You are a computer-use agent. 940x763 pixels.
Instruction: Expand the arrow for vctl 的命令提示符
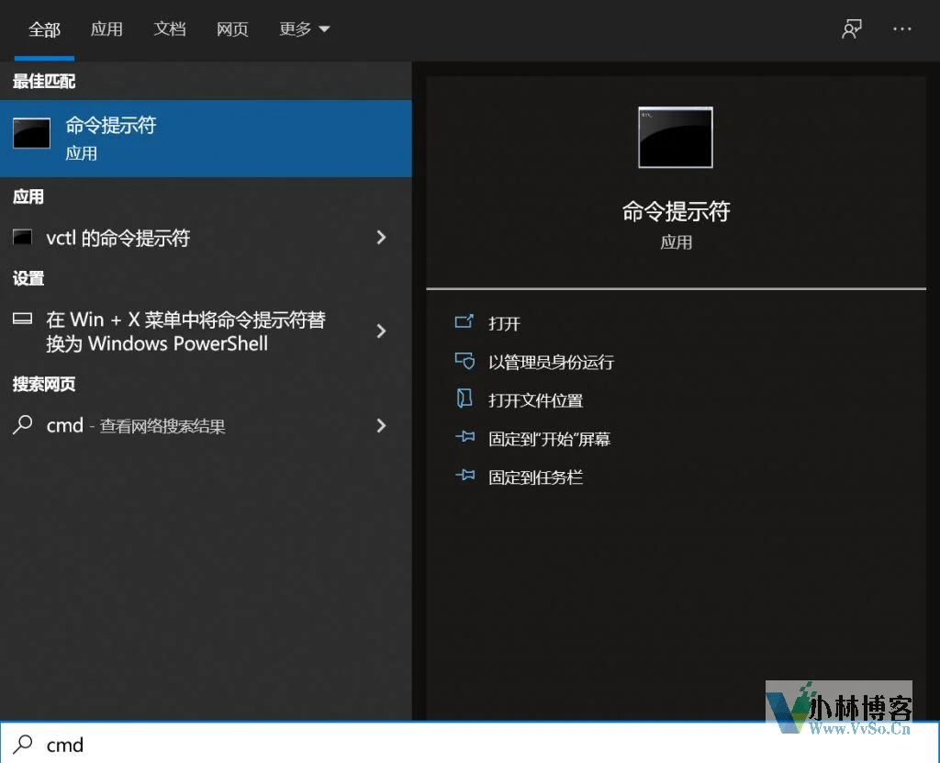[x=381, y=238]
